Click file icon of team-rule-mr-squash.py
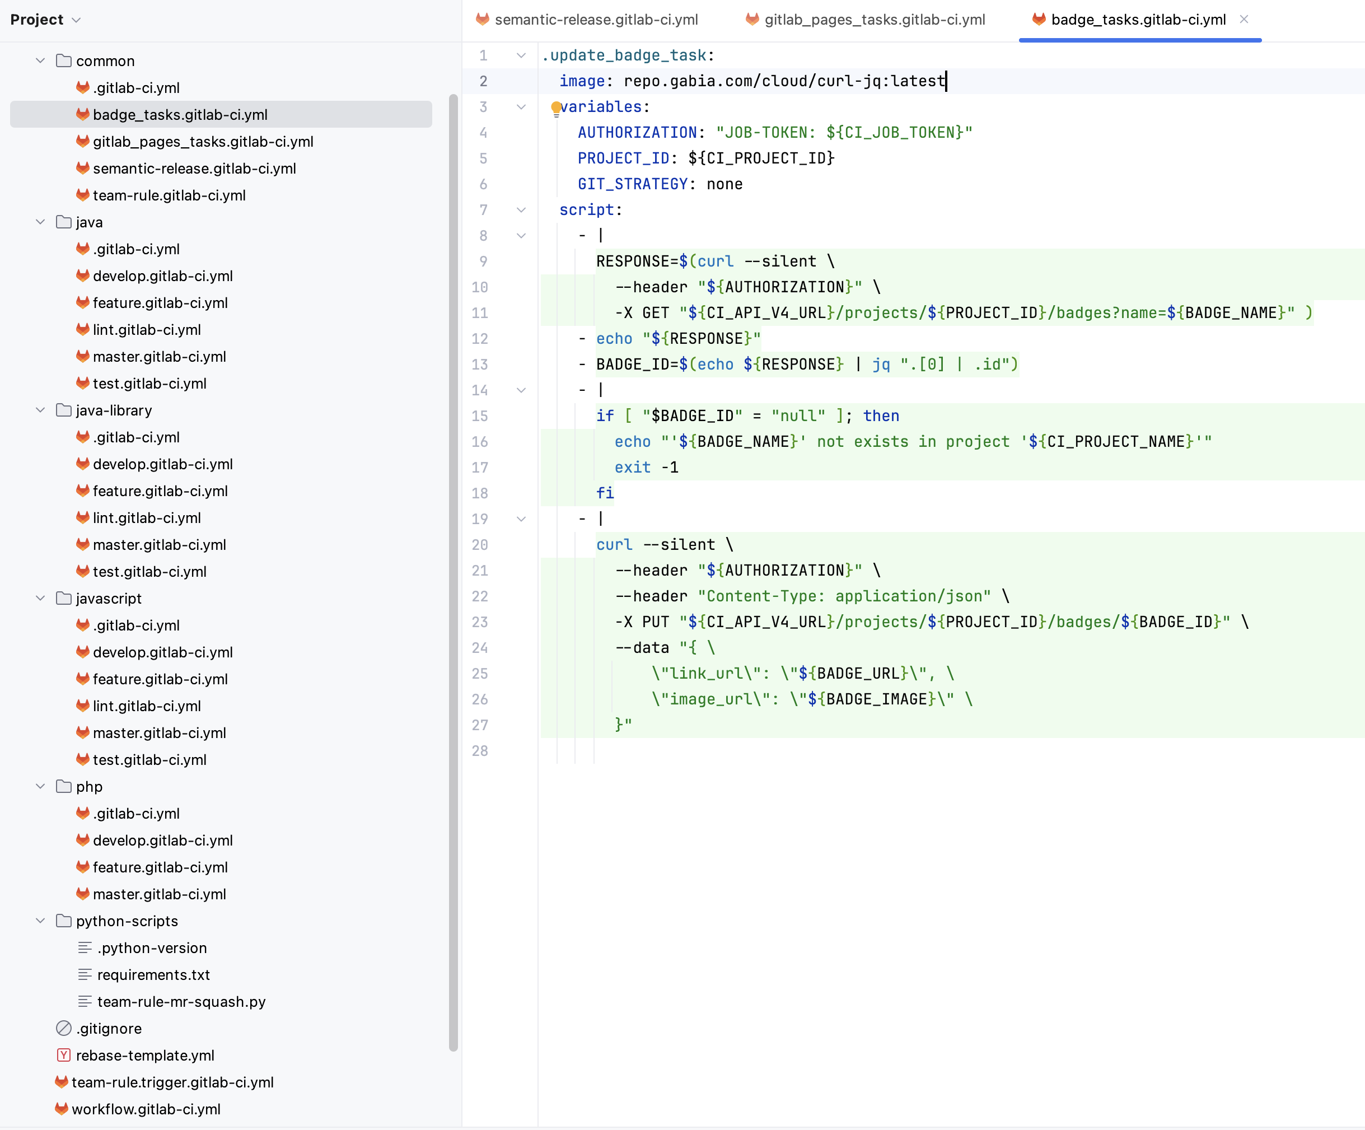Screen dimensions: 1365x1130 point(85,1001)
